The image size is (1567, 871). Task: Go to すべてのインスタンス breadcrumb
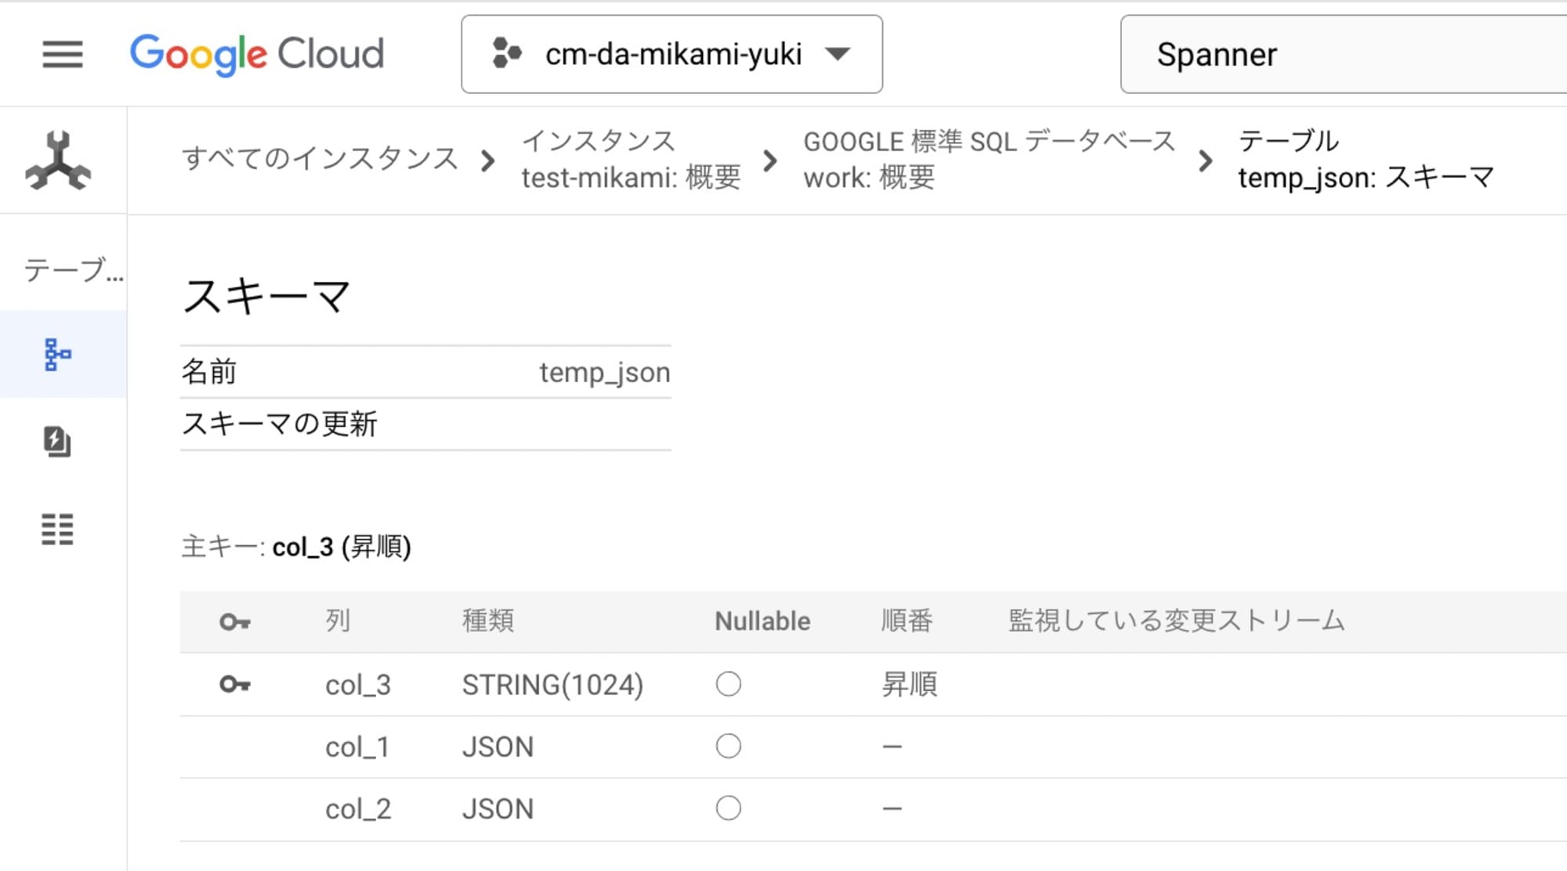[x=320, y=159]
